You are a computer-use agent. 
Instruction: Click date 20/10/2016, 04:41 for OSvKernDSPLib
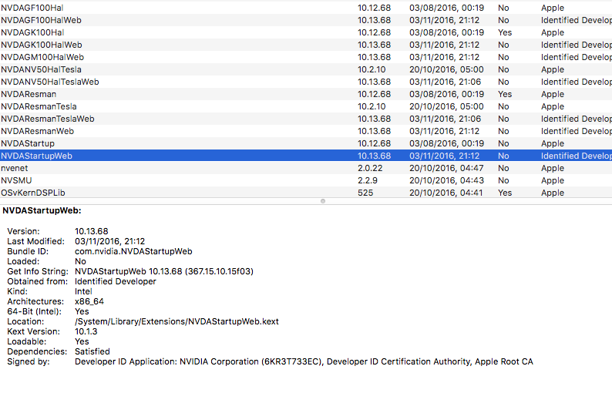pos(446,193)
